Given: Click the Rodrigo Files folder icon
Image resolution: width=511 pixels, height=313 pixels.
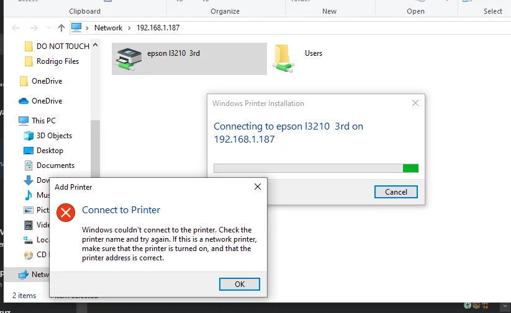Looking at the screenshot, I should (29, 61).
